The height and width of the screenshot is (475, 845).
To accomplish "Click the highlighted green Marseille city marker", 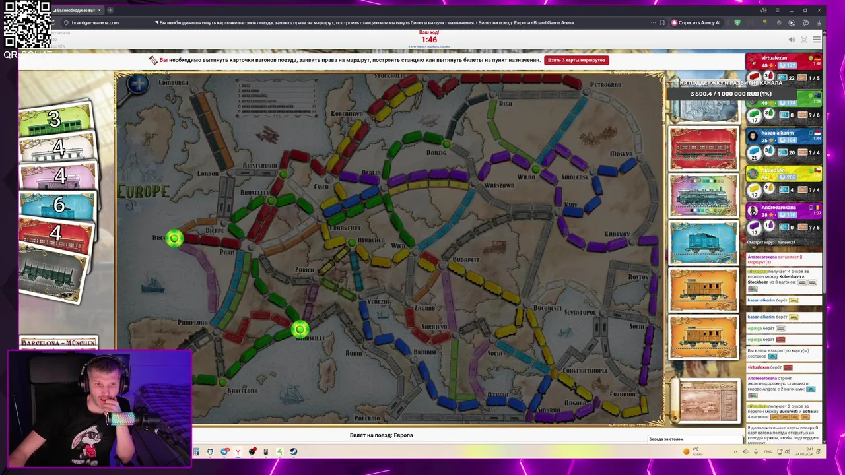I will 300,329.
